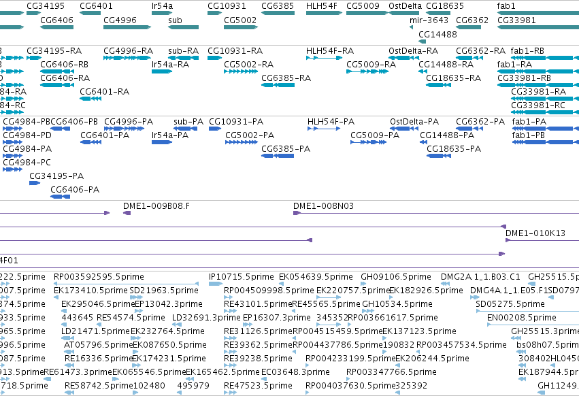Image resolution: width=579 pixels, height=396 pixels.
Task: Click the OstDelta gene label
Action: 405,6
